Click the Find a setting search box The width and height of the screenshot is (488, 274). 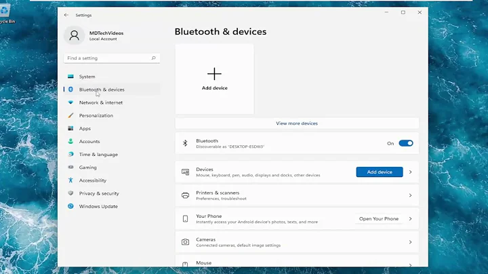click(x=112, y=58)
